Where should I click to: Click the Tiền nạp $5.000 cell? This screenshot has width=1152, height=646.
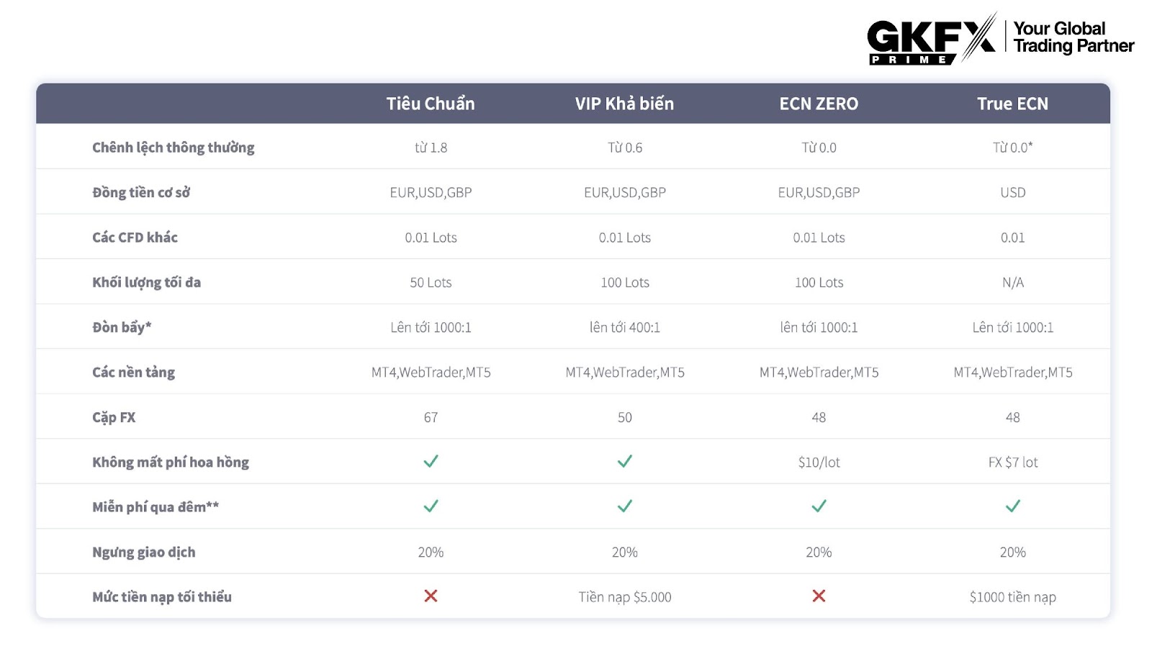(x=625, y=597)
